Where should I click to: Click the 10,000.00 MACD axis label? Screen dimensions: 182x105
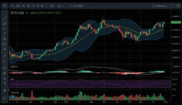coord(176,67)
